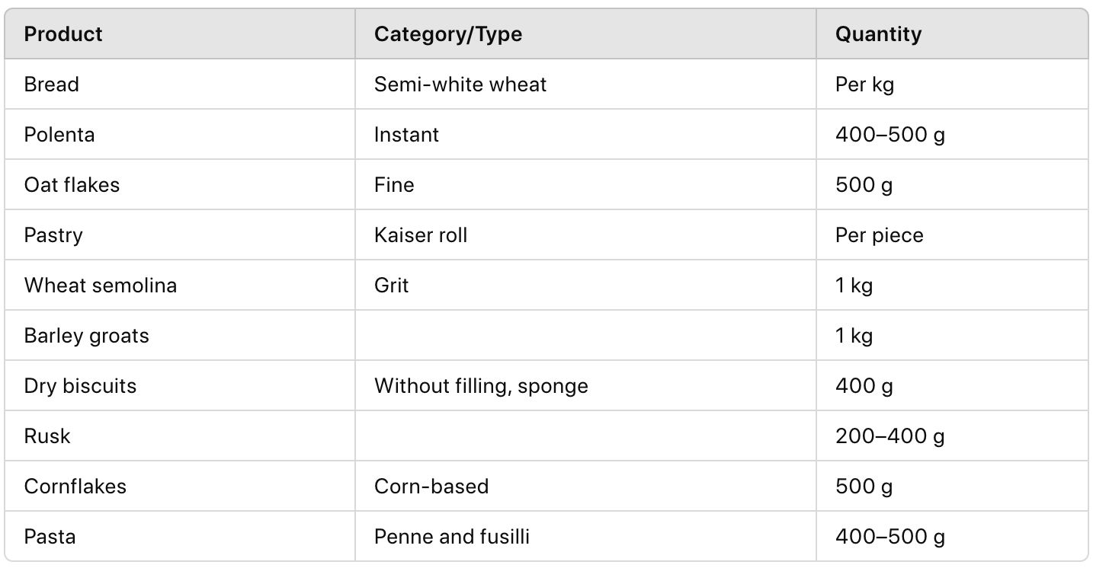
Task: Click the 200–400 g quantity cell
Action: [x=889, y=436]
